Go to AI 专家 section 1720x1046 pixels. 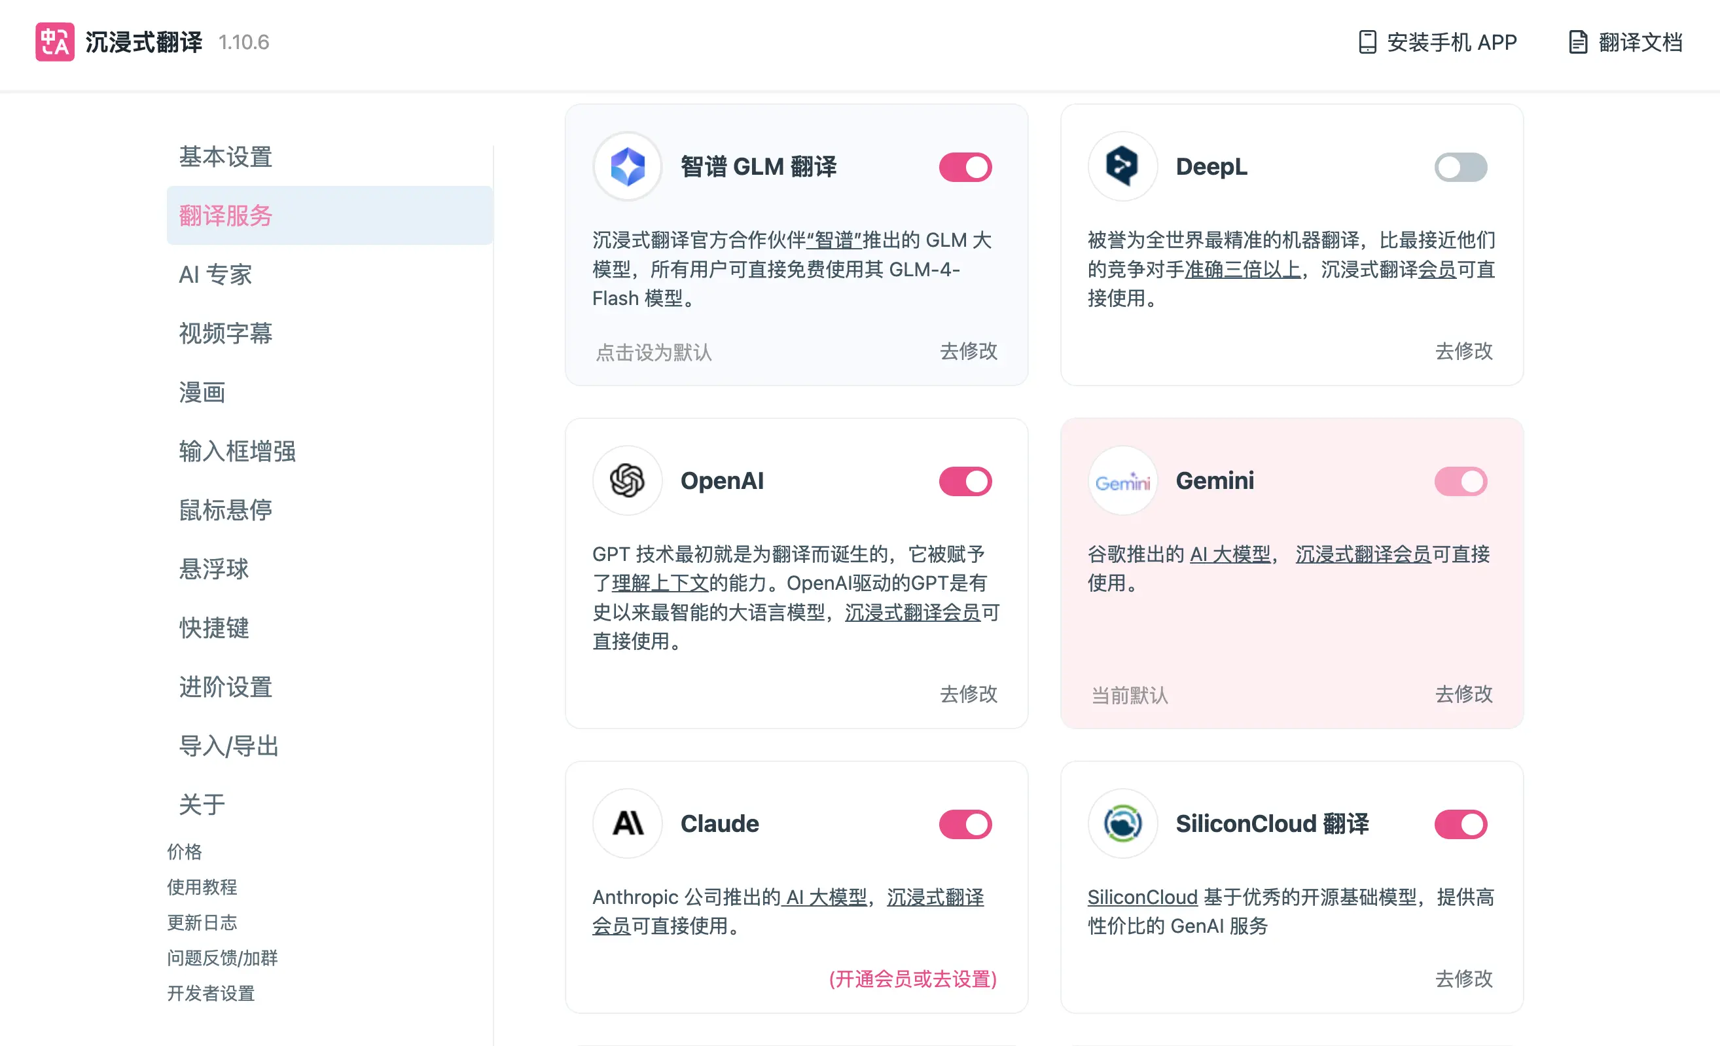(x=329, y=274)
